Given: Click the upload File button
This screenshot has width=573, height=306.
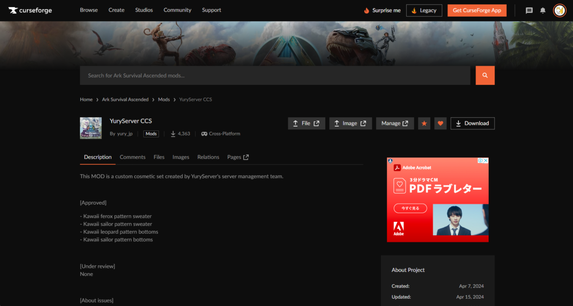Looking at the screenshot, I should tap(306, 123).
